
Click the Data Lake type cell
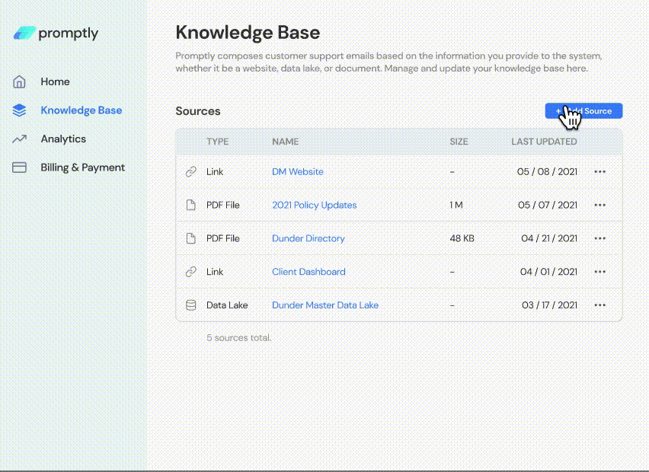[x=227, y=305]
